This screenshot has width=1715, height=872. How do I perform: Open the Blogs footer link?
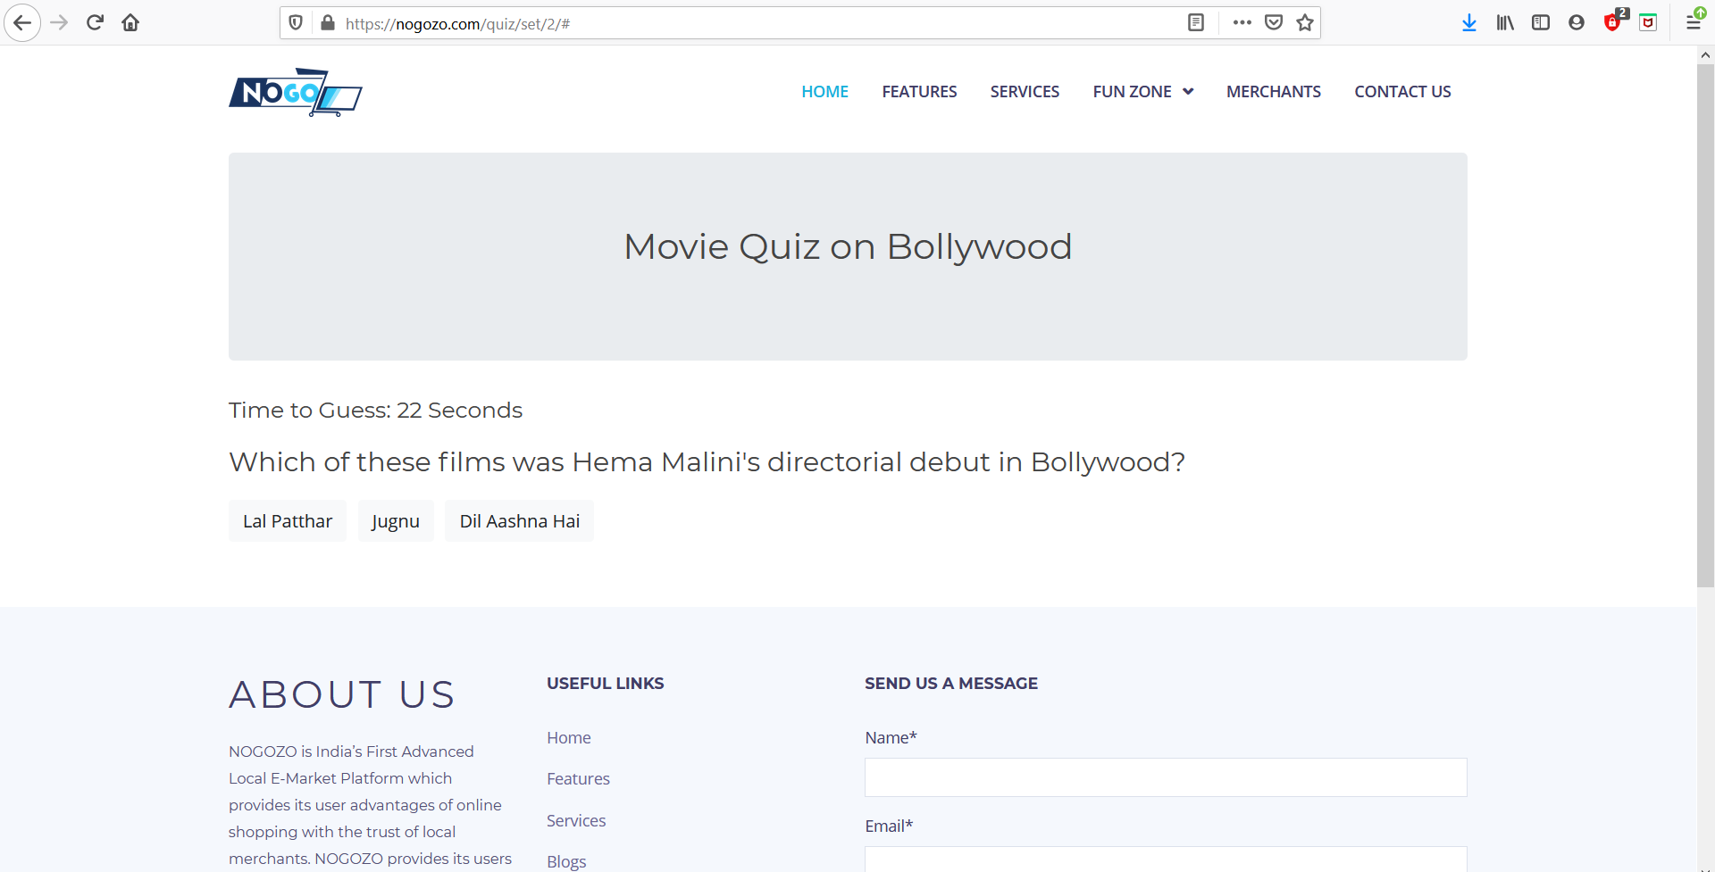[566, 861]
